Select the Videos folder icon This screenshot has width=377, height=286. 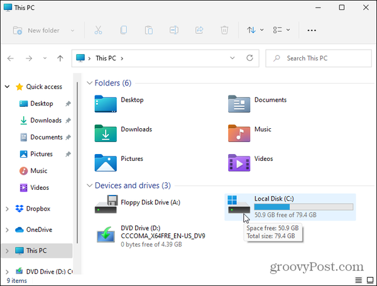point(239,163)
